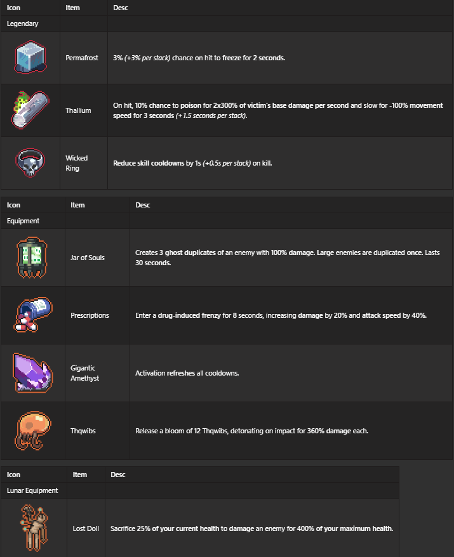Click the Wicked Ring item name

77,163
